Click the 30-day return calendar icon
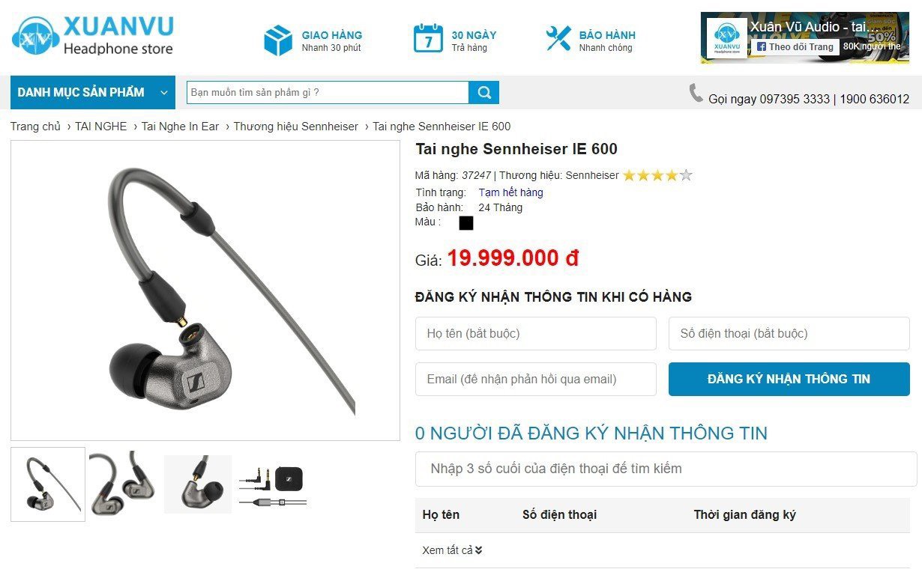This screenshot has height=569, width=922. [x=428, y=38]
